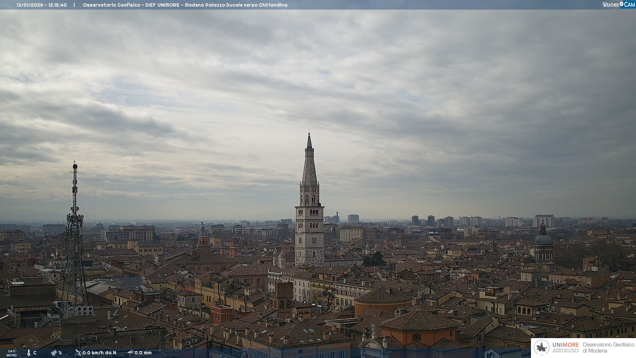Click the DATI METEO label
Image resolution: width=636 pixels, height=358 pixels.
[12, 353]
